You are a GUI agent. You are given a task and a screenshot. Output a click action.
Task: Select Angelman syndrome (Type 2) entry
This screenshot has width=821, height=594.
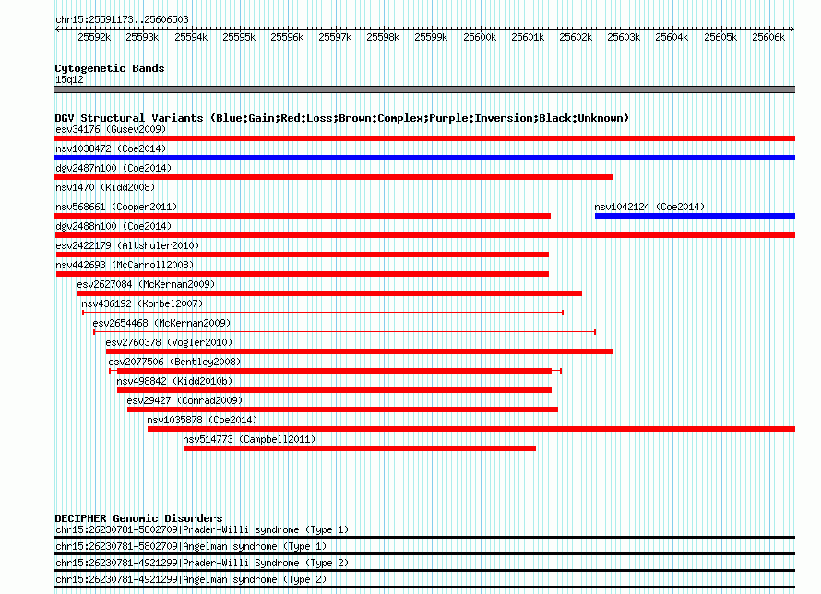coord(191,580)
